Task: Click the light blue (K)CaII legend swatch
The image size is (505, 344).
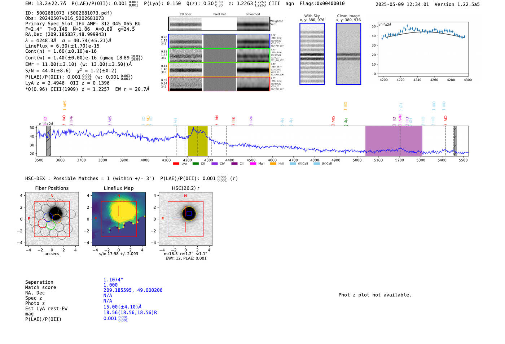Action: pyautogui.click(x=293, y=164)
